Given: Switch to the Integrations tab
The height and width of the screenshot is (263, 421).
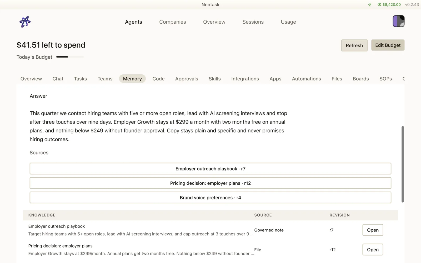Looking at the screenshot, I should pos(245,79).
